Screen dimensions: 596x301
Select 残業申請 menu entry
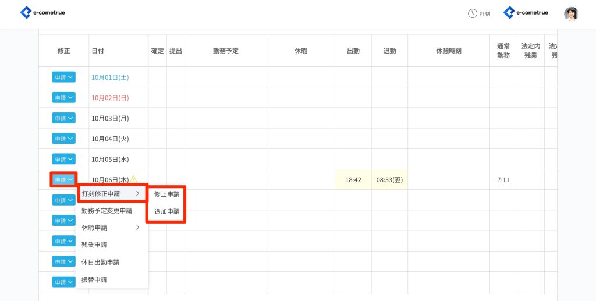point(94,245)
